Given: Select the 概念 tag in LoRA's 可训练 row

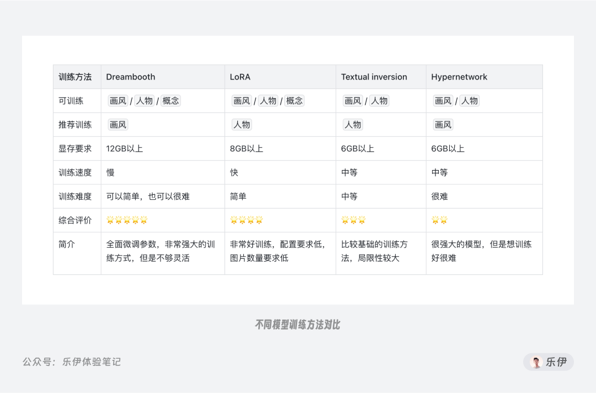Looking at the screenshot, I should tap(294, 100).
